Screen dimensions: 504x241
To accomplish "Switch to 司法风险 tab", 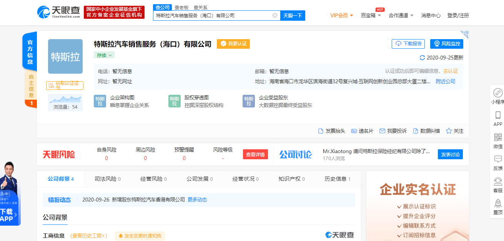I will (x=108, y=179).
